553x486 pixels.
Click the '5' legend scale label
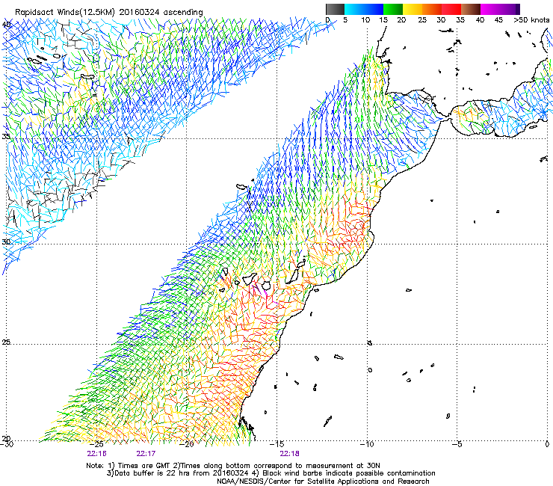coord(345,19)
